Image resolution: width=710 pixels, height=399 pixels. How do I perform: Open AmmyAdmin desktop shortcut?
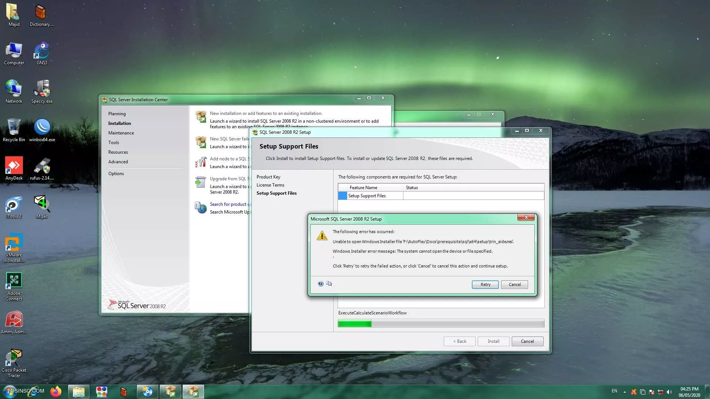point(14,323)
